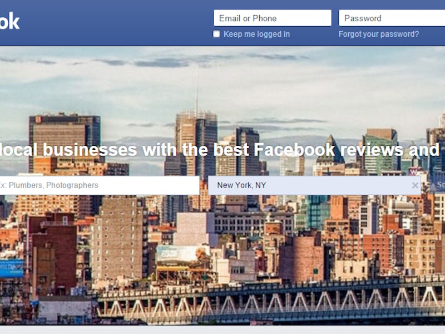Image resolution: width=445 pixels, height=334 pixels.
Task: Click the Search button's arrow icon
Action: [433, 186]
